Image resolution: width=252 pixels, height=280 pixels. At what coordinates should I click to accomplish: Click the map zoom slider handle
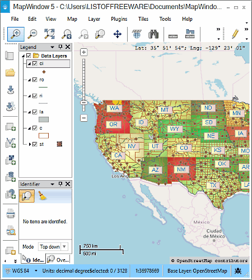click(x=84, y=103)
